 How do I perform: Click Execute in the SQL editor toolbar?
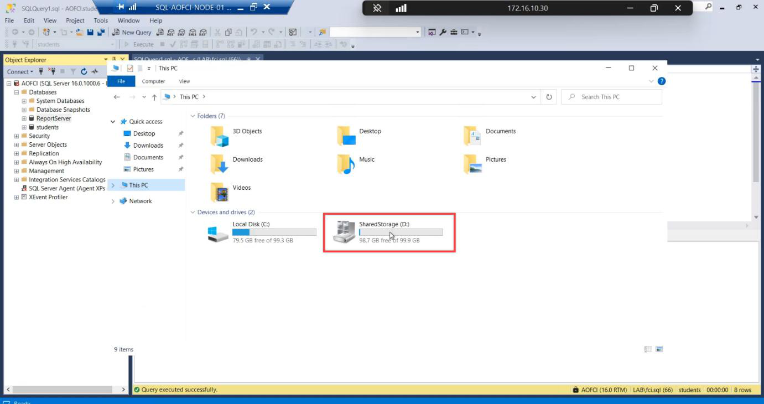coord(139,44)
